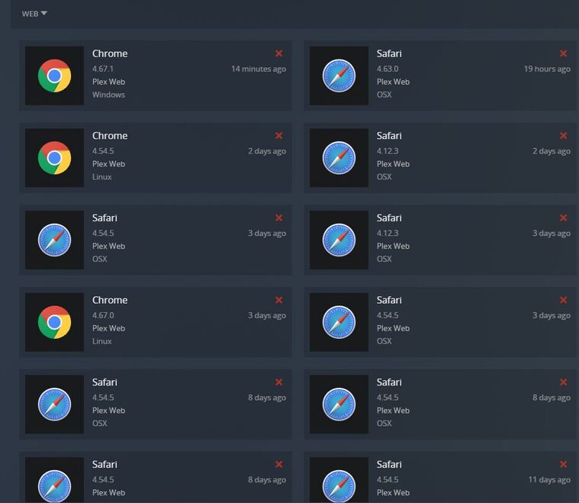The width and height of the screenshot is (579, 503).
Task: Click 'Plex Web' on the Chrome 4.67.0 card
Action: [x=108, y=328]
